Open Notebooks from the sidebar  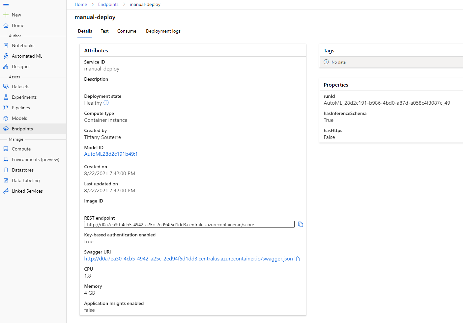23,45
